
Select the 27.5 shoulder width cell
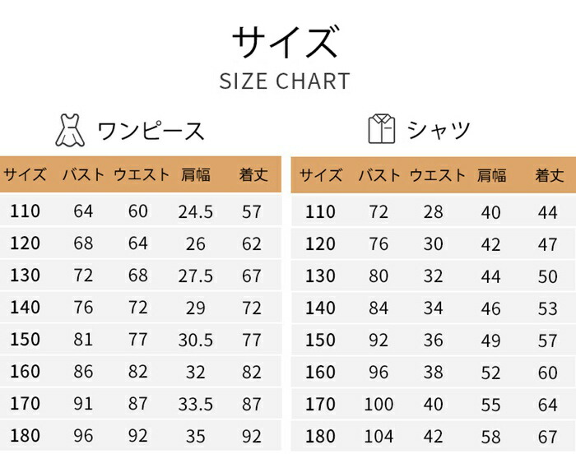click(196, 276)
